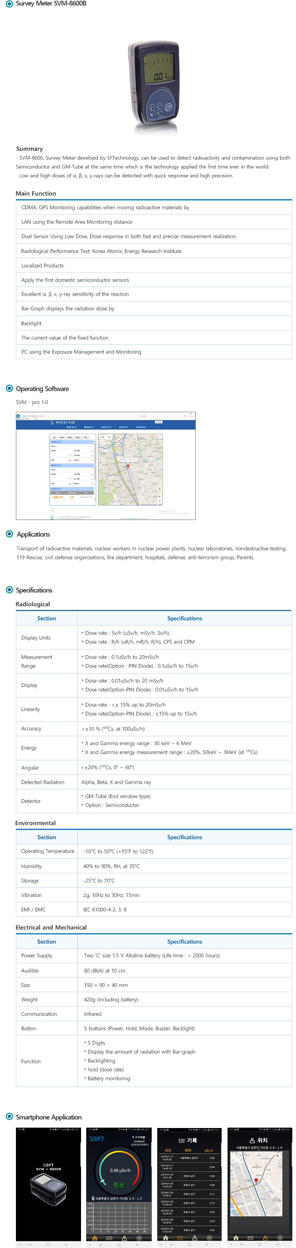This screenshot has width=296, height=1248.
Task: Click the red map pin in the SVM-pro software map
Action: click(x=128, y=467)
